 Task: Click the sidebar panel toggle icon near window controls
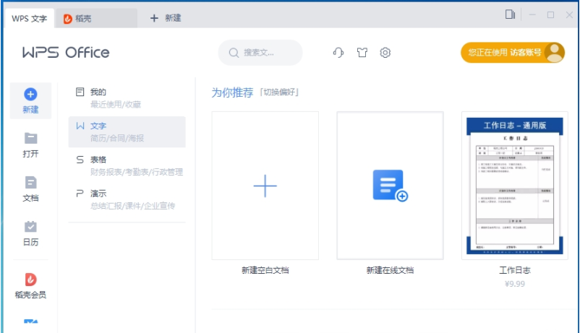pos(511,14)
